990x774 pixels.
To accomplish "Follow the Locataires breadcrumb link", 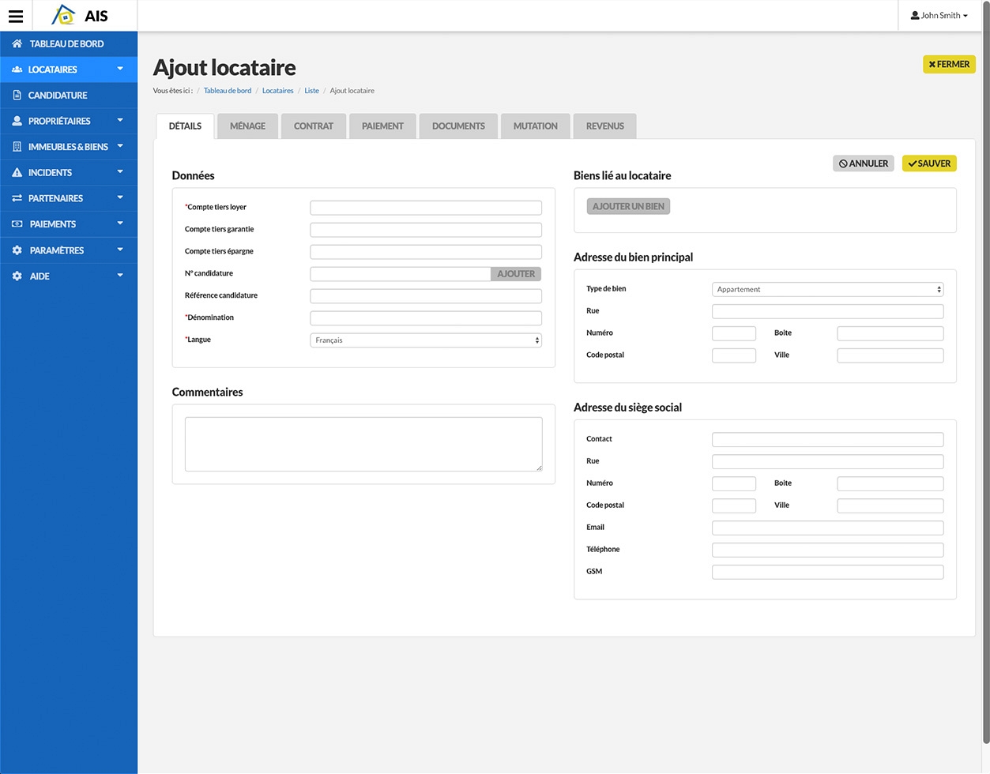I will [x=277, y=91].
